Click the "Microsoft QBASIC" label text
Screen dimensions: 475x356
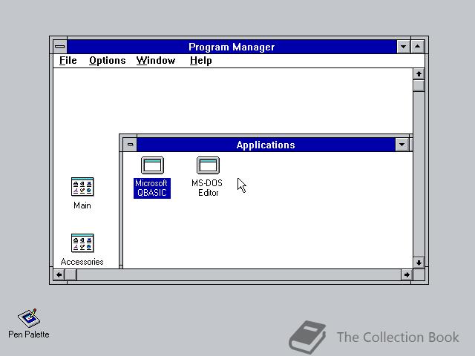tap(151, 188)
